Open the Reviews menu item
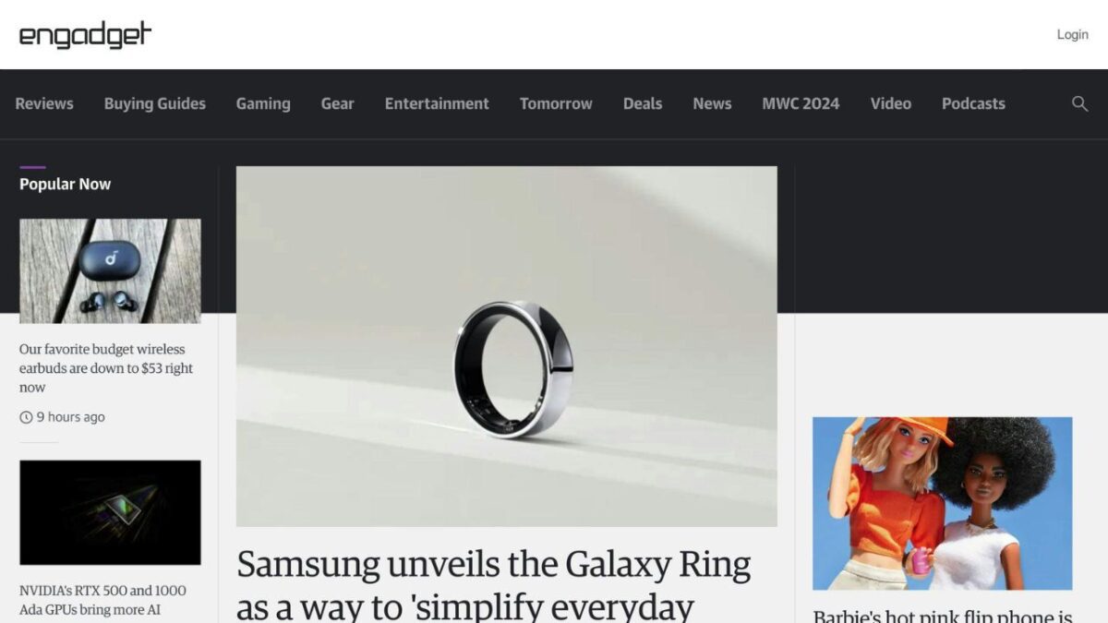1108x623 pixels. pos(44,103)
